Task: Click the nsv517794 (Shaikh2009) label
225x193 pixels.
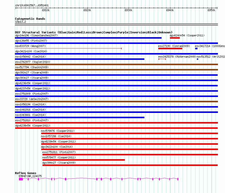Action: click(x=32, y=67)
